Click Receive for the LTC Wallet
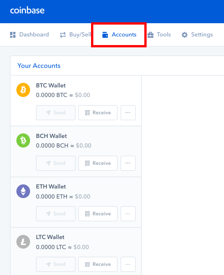This screenshot has width=224, height=275. point(98,264)
